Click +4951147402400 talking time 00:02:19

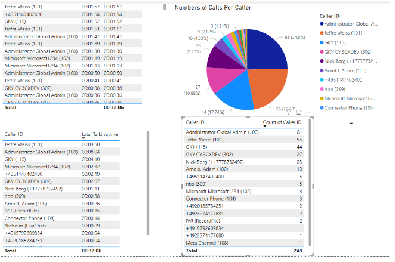(91, 174)
